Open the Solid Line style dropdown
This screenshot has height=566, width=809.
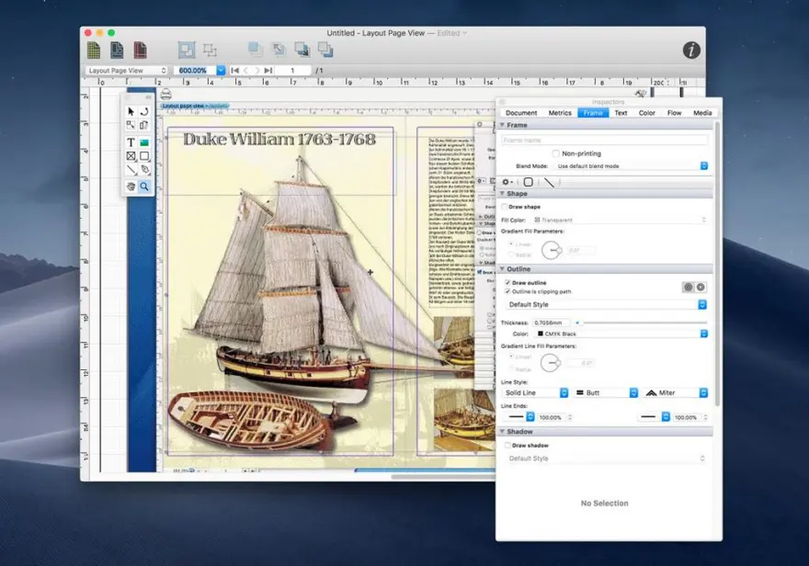[x=535, y=392]
